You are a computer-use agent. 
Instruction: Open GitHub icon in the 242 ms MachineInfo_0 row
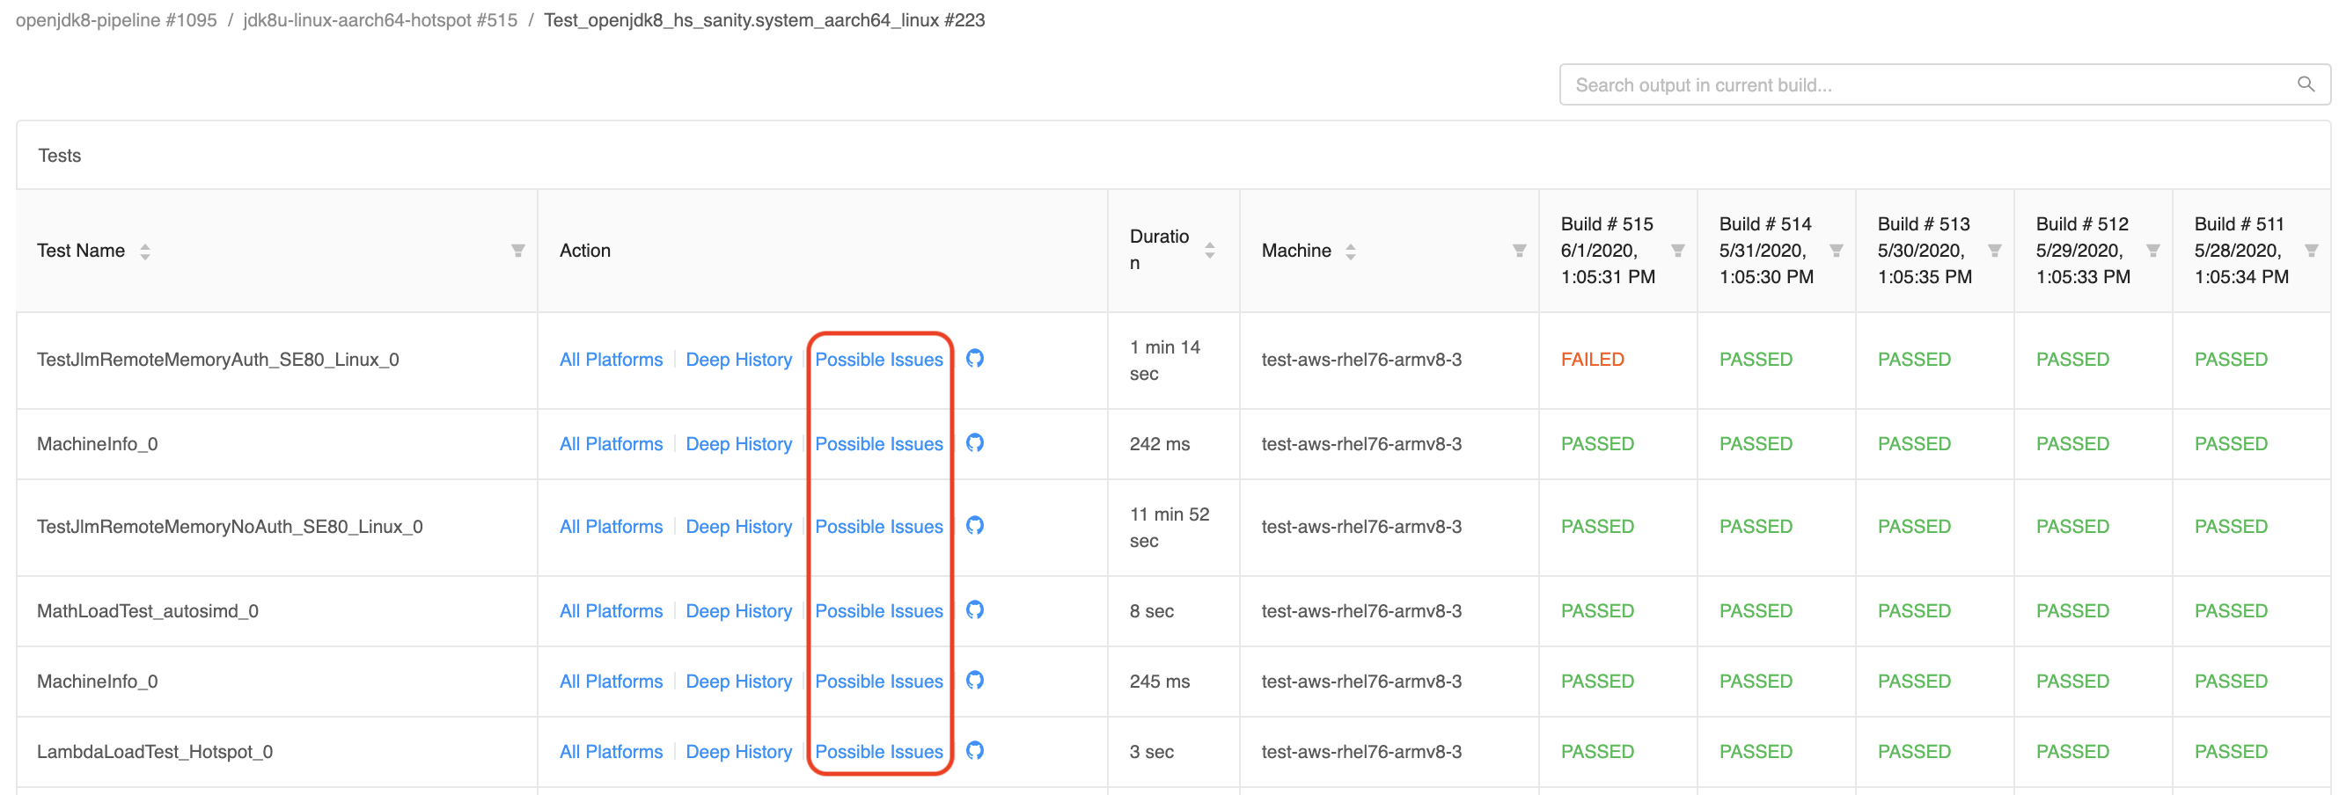[x=974, y=443]
